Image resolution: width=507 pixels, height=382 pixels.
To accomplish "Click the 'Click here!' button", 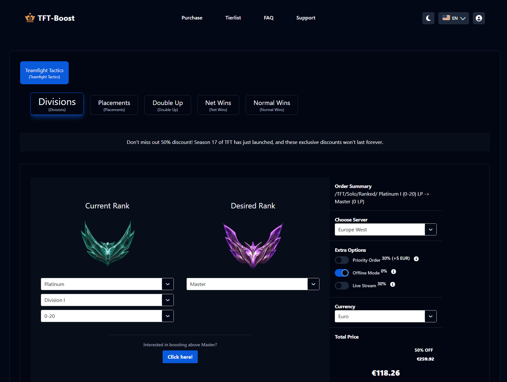I will coord(180,357).
